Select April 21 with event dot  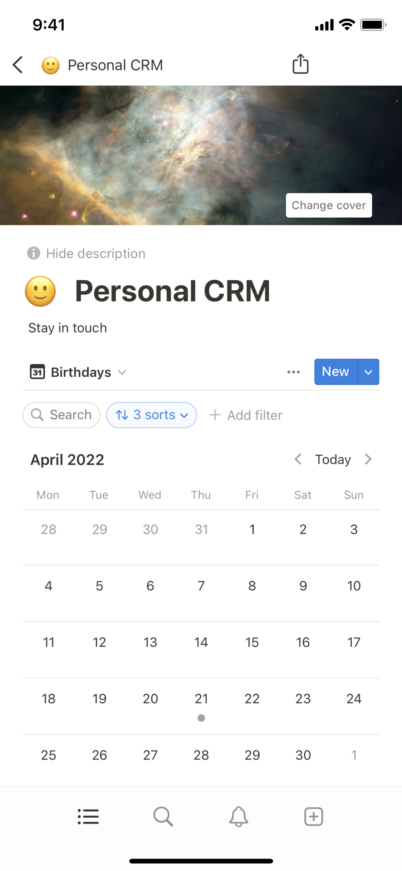(x=201, y=704)
